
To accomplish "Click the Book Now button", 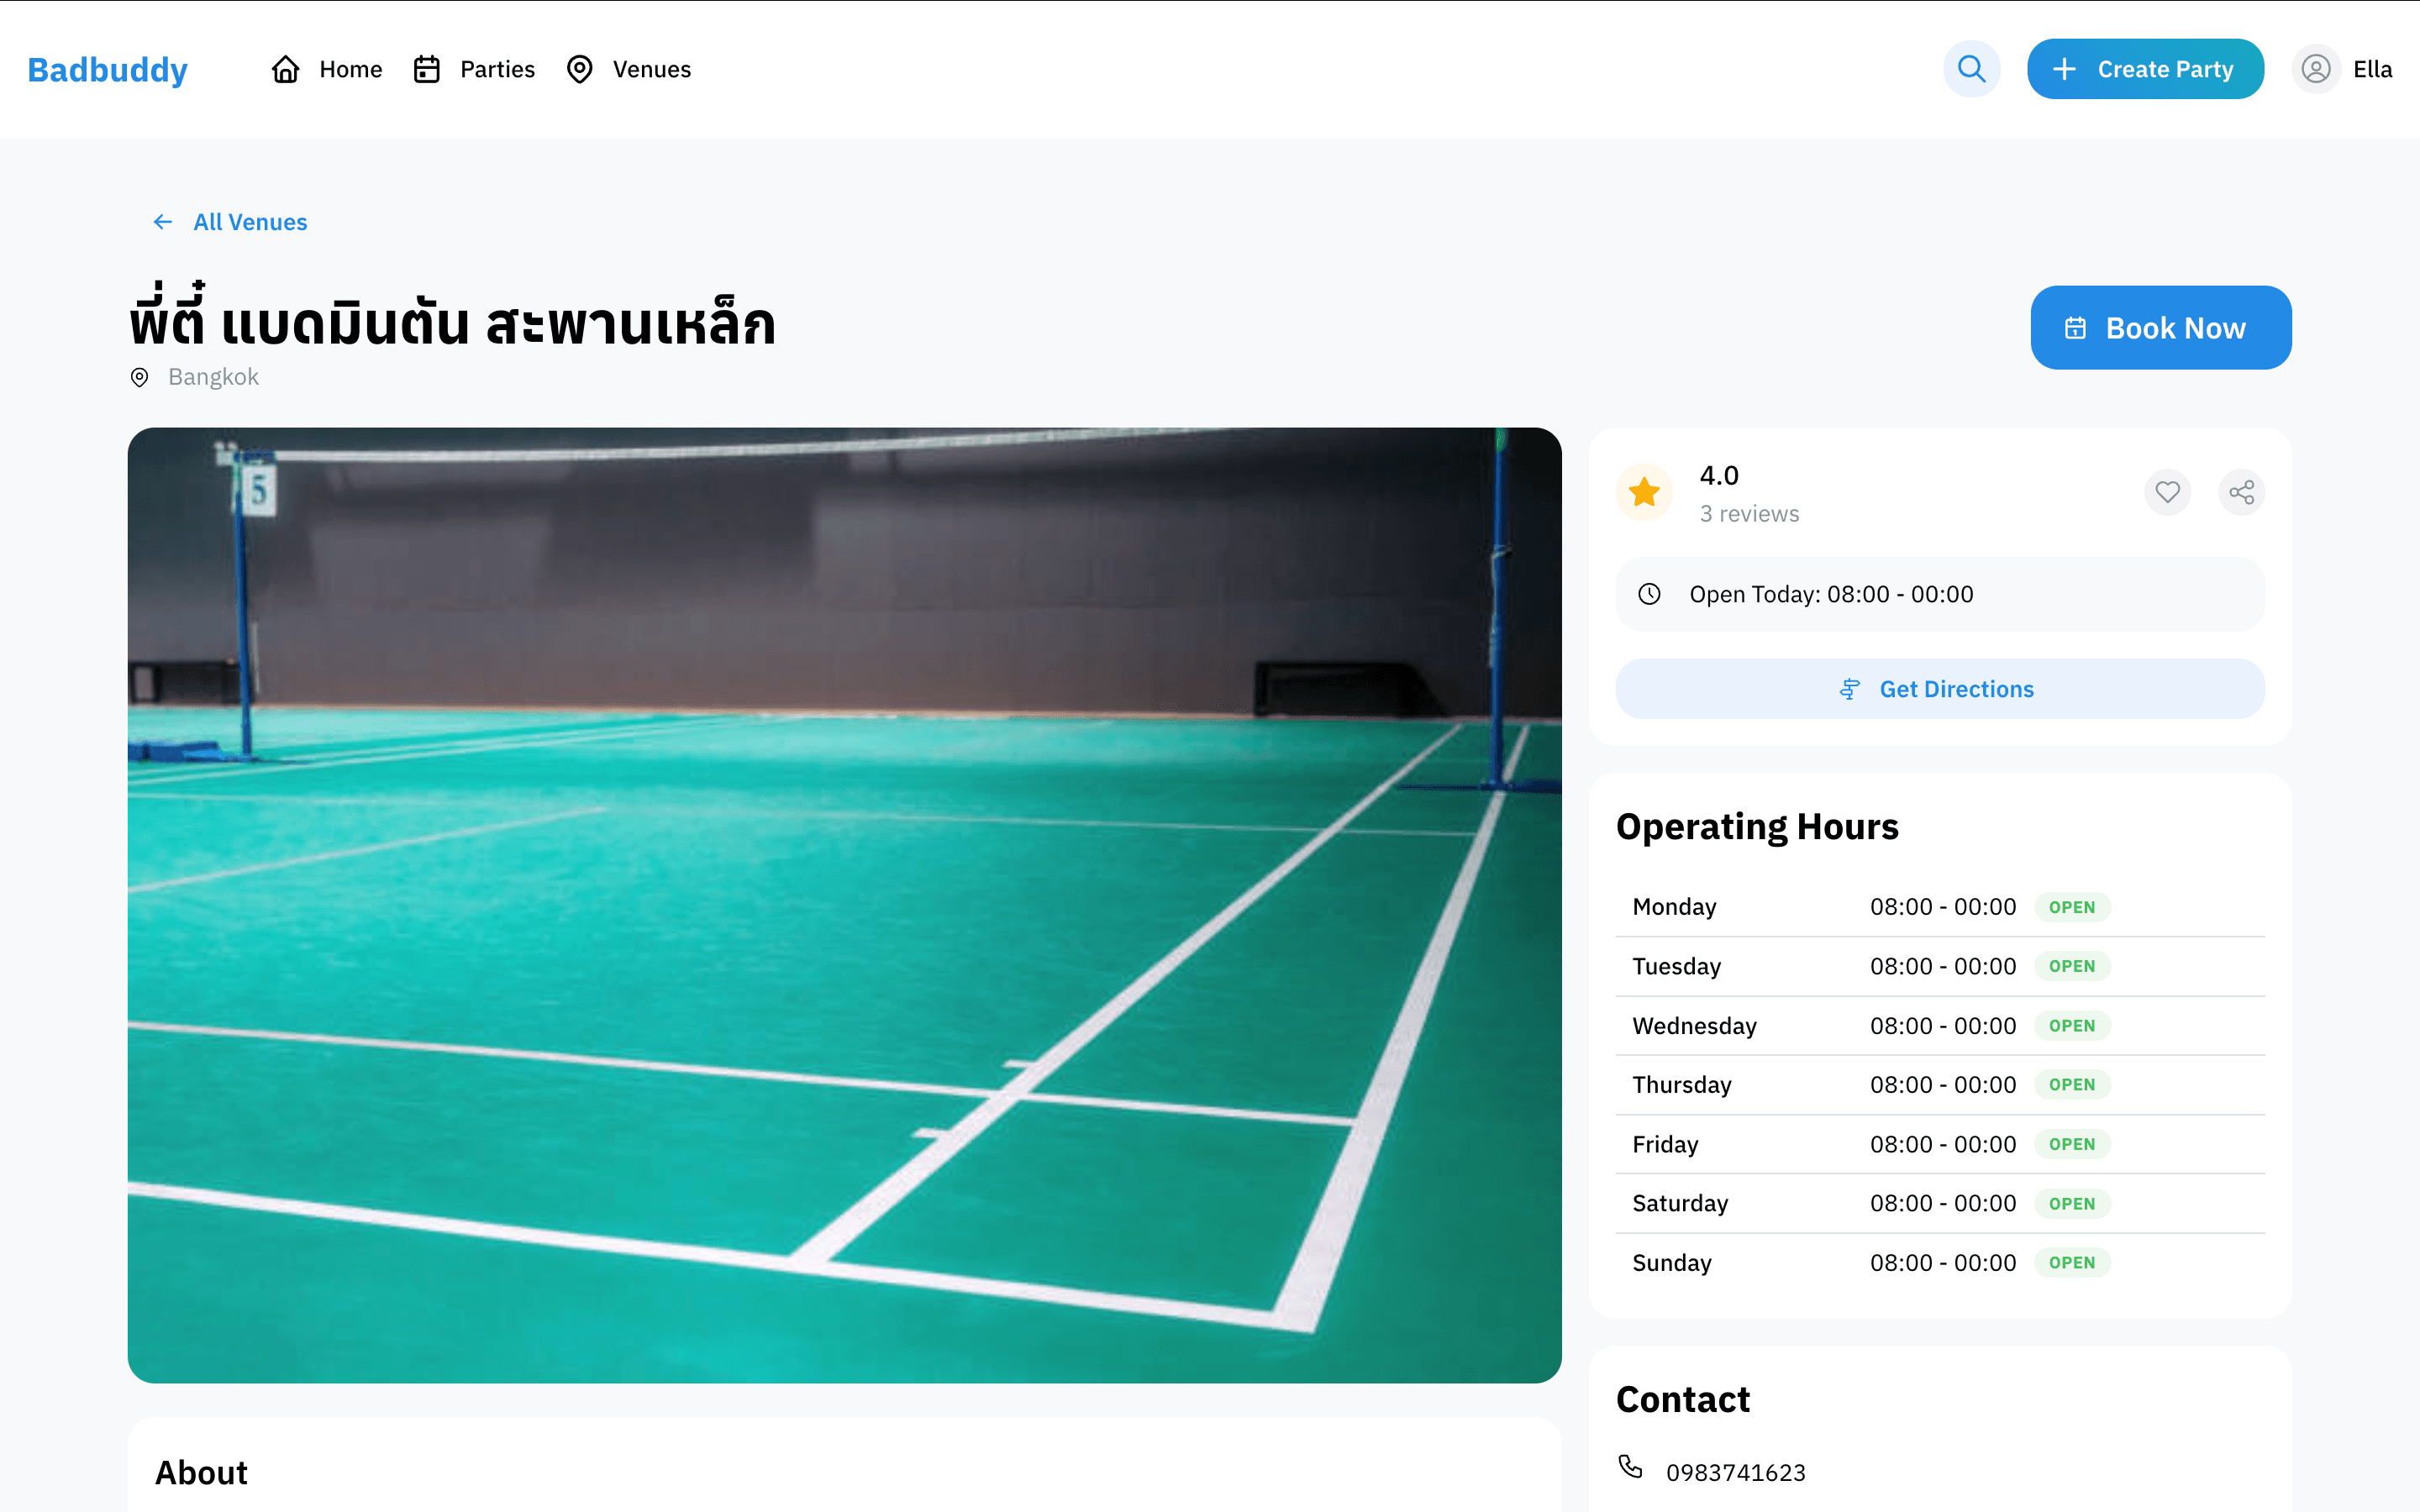I will [2160, 328].
